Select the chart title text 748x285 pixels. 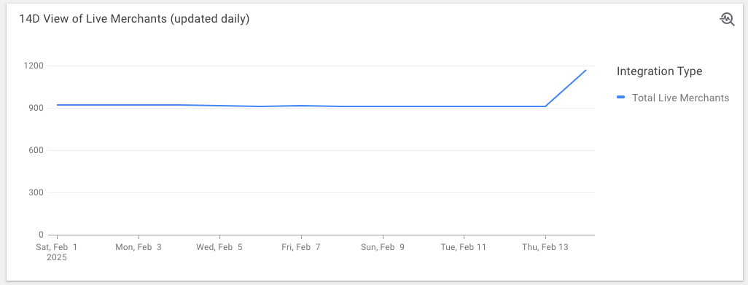click(x=134, y=19)
